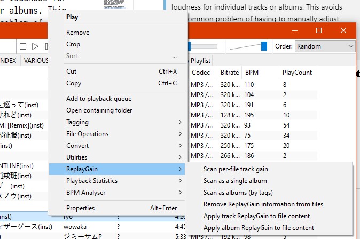
Task: Select the track row with BPM 191
Action: (253, 105)
